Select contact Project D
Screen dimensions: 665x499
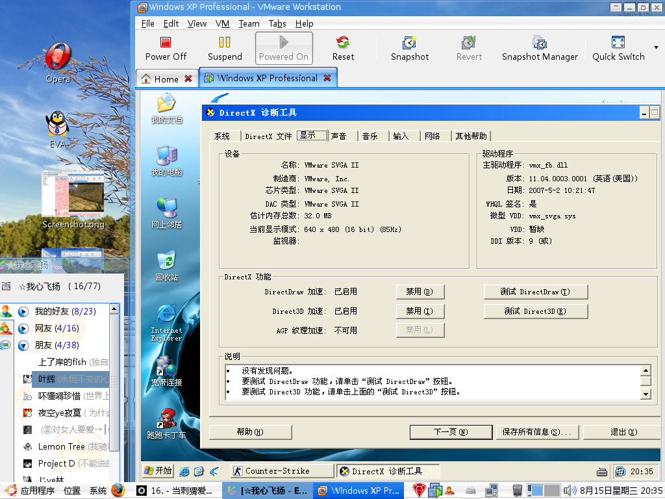click(66, 463)
